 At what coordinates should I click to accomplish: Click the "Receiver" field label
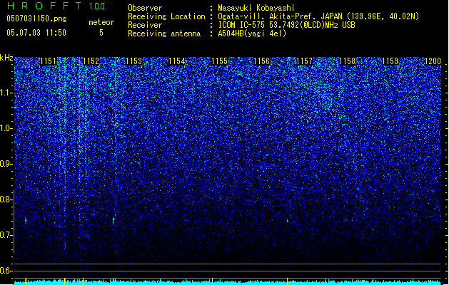click(145, 25)
